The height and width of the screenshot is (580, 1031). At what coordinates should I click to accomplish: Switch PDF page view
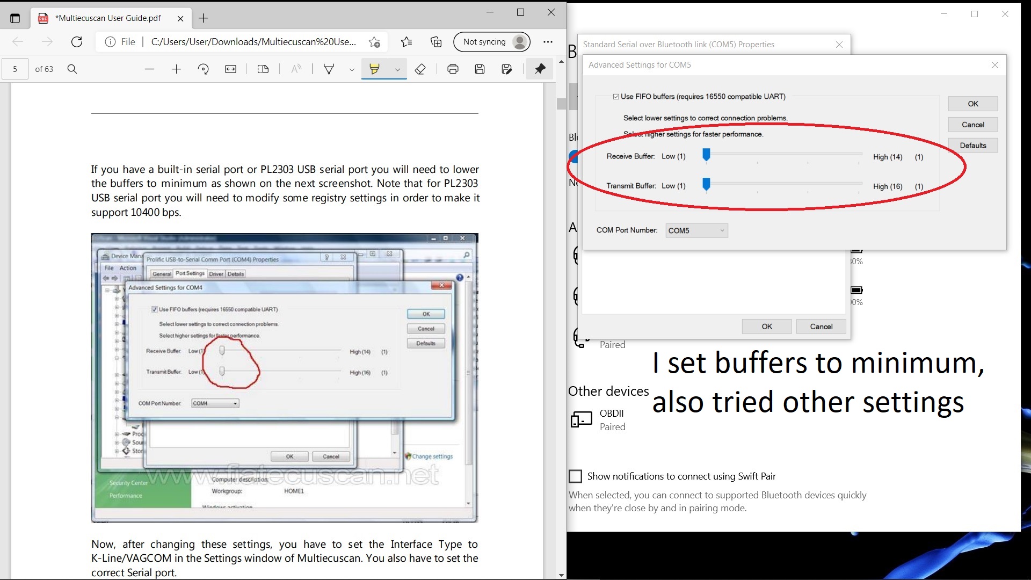[x=263, y=69]
